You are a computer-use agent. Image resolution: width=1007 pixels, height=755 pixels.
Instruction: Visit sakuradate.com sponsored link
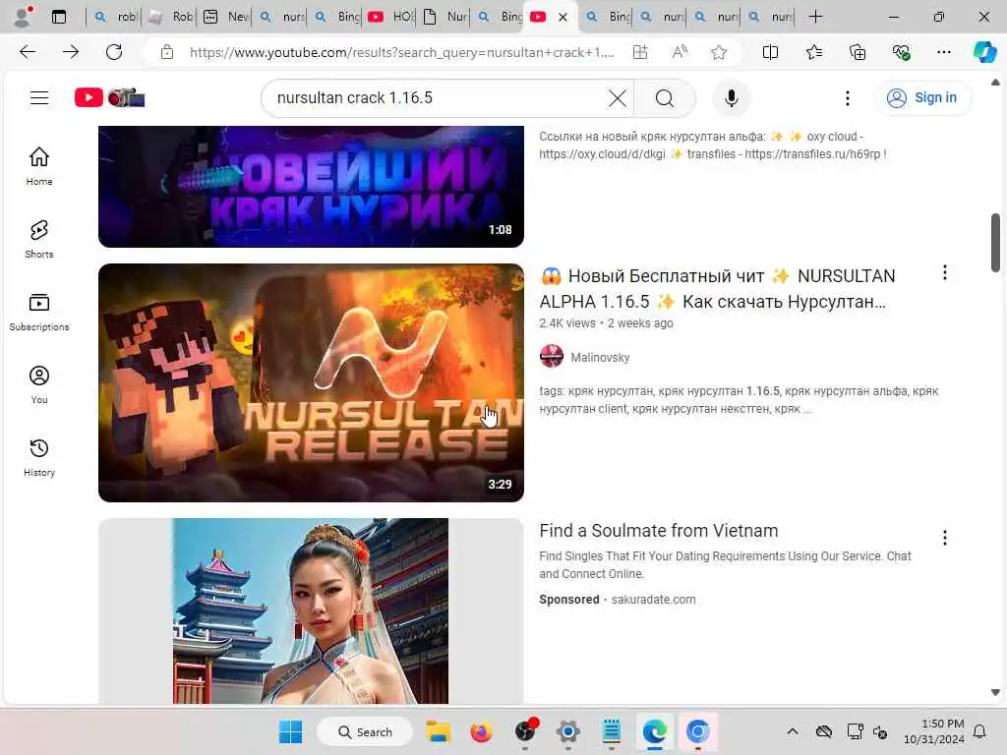pos(653,599)
